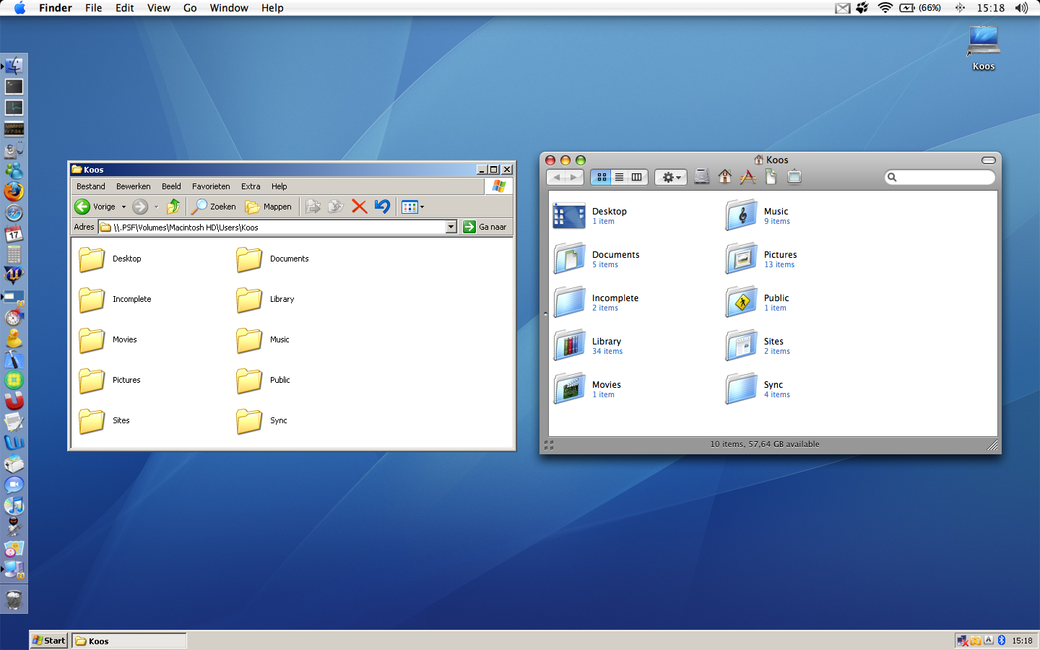This screenshot has width=1040, height=650.
Task: Open the Favorieten menu in Explorer
Action: 210,186
